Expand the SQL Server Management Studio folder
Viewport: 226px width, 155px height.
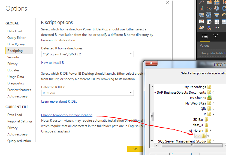[213, 141]
